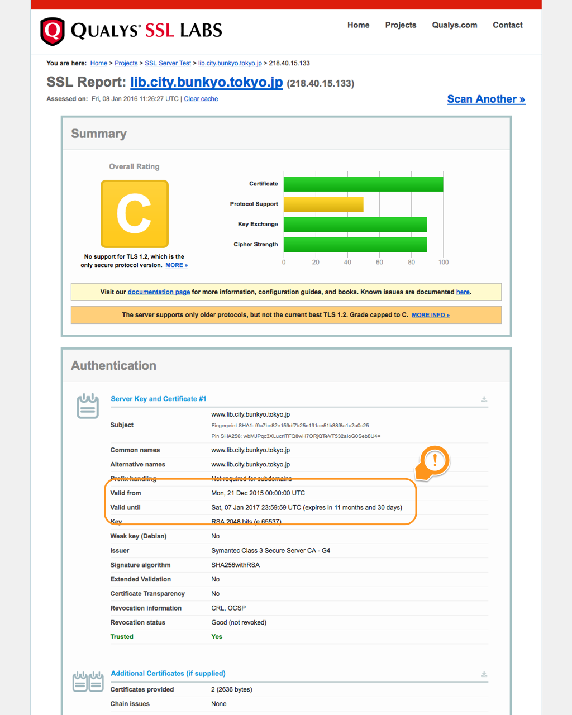Click the Cipher Strength score bar

click(x=355, y=245)
